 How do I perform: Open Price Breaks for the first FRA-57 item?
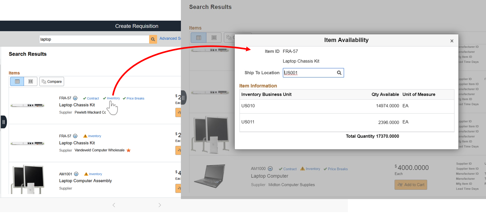pos(135,99)
